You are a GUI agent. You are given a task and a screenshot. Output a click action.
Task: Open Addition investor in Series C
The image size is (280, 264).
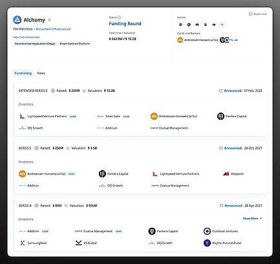pyautogui.click(x=29, y=186)
